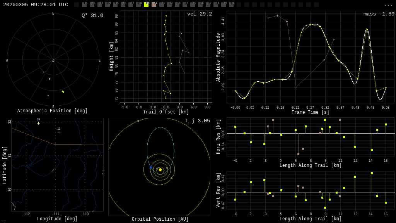The image size is (396, 223).
Task: Click the yellow Sun at orbit center
Action: click(x=160, y=170)
